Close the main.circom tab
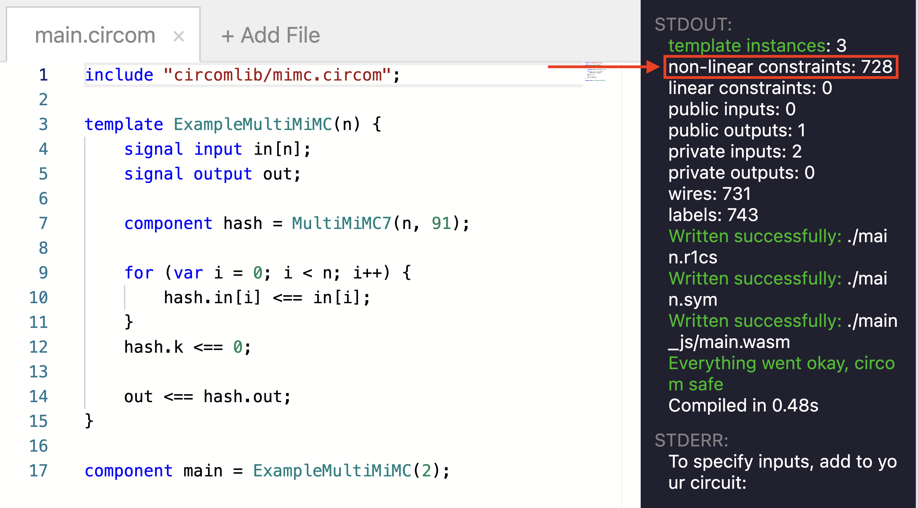 (x=179, y=36)
